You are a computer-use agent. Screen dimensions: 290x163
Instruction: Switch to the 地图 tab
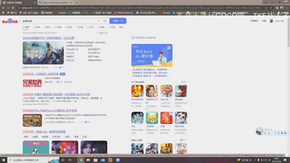coord(101,27)
